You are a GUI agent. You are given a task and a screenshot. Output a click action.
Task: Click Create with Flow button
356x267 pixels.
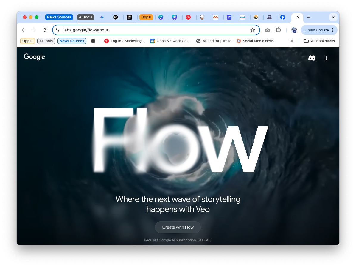coord(178,227)
